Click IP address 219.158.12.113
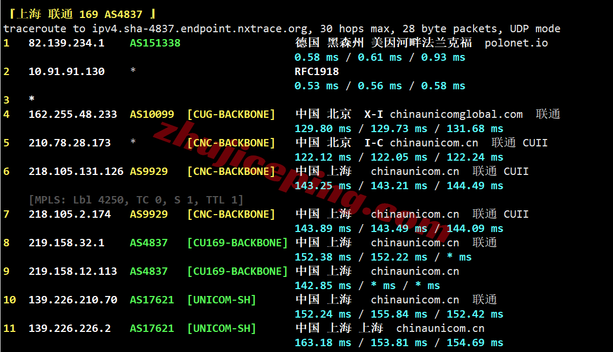Image resolution: width=613 pixels, height=352 pixels. 73,271
